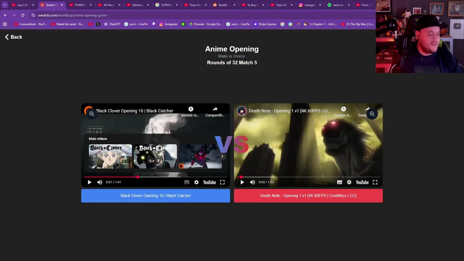
Task: Mute the Black Clover video volume
Action: [100, 182]
